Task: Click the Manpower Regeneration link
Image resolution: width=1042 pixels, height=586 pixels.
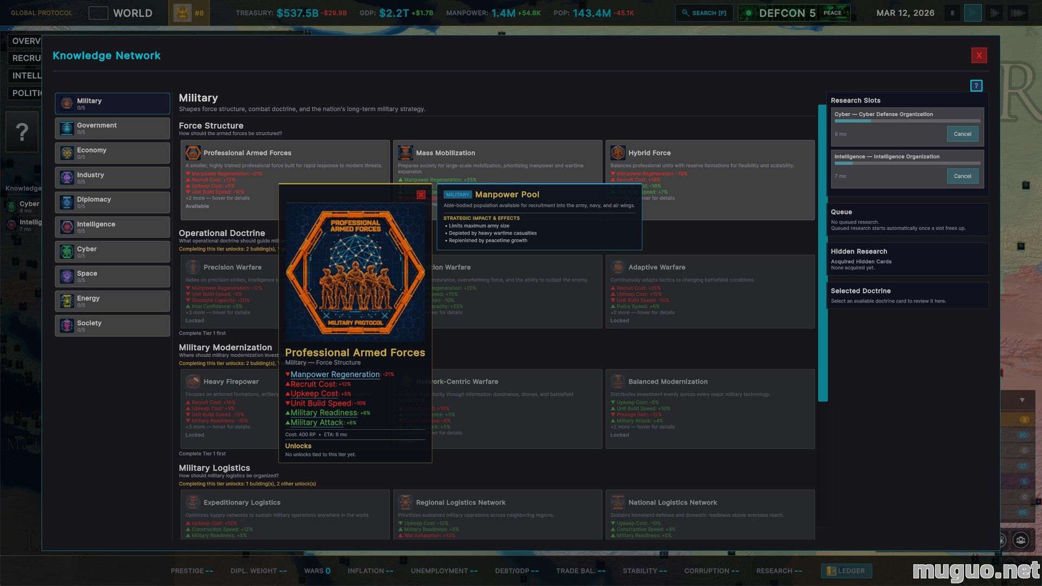Action: [335, 374]
